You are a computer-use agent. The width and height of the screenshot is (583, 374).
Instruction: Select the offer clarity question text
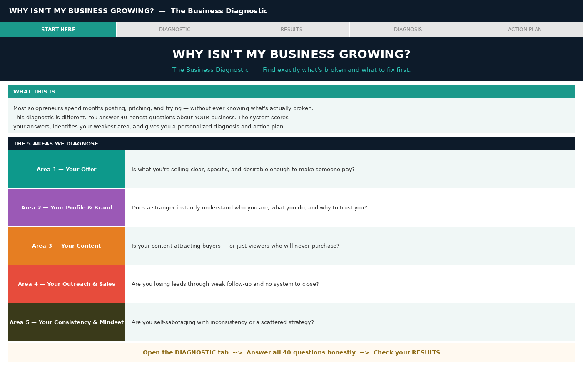[x=243, y=170]
